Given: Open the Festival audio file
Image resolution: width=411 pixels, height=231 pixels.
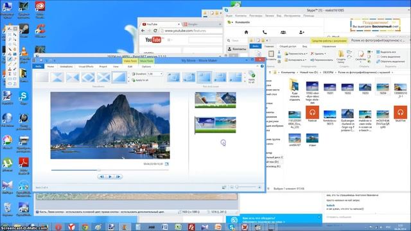Looking at the screenshot, I should click(x=312, y=114).
